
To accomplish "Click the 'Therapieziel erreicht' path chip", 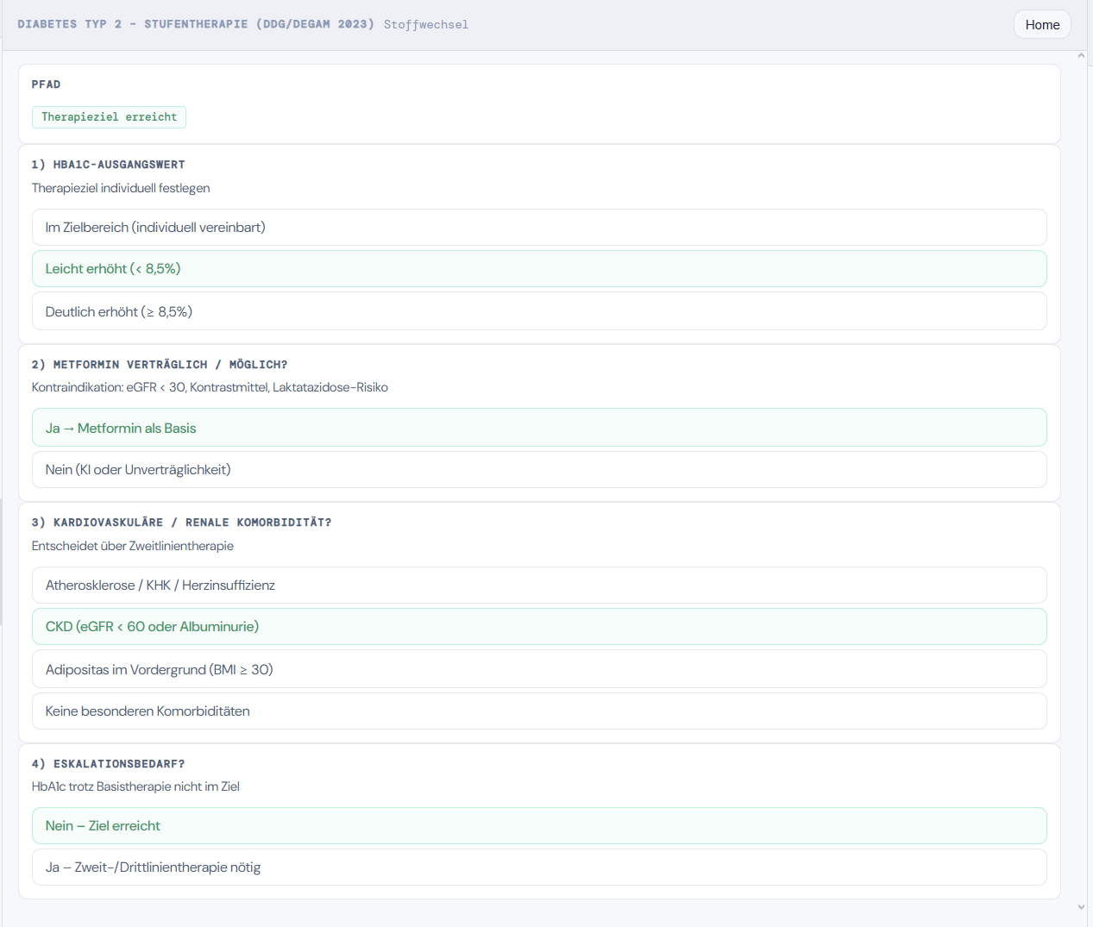I will click(109, 117).
